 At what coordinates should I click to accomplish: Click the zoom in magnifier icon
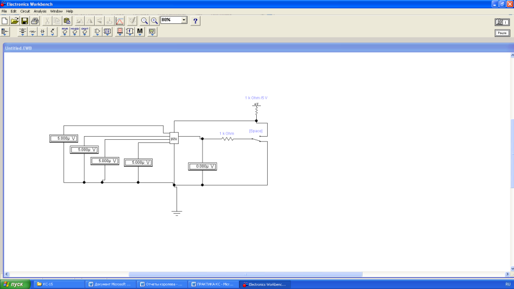point(154,21)
